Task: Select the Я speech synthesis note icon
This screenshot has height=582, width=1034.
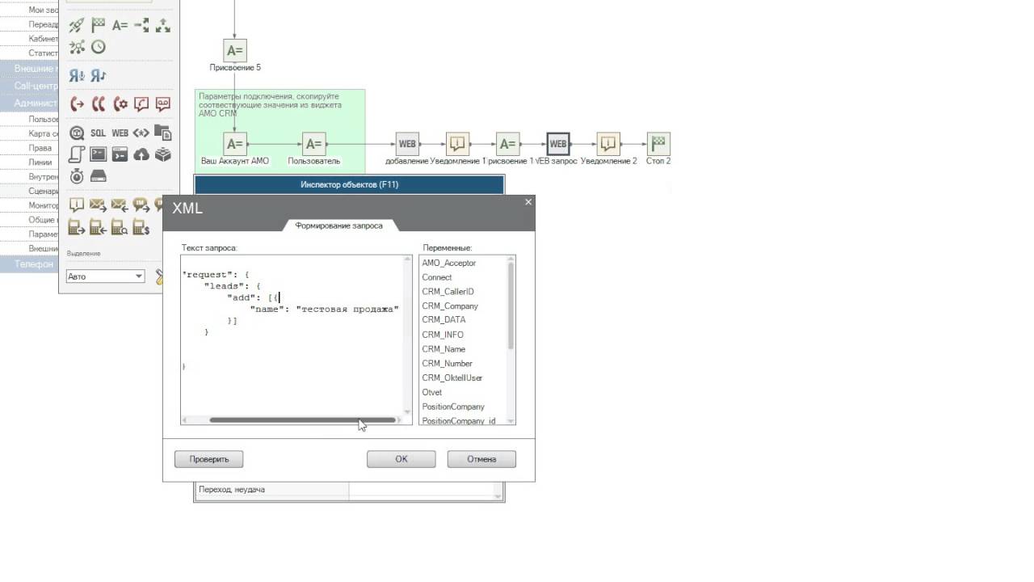Action: click(99, 75)
